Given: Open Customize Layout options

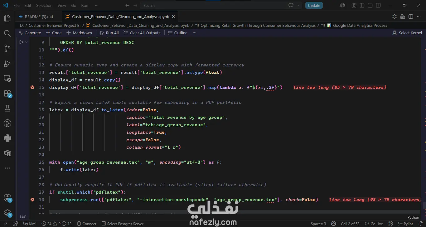Looking at the screenshot, I should point(354,5).
